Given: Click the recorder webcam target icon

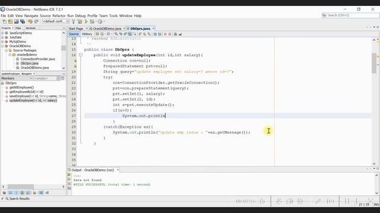Looking at the screenshot, I should tap(300, 201).
